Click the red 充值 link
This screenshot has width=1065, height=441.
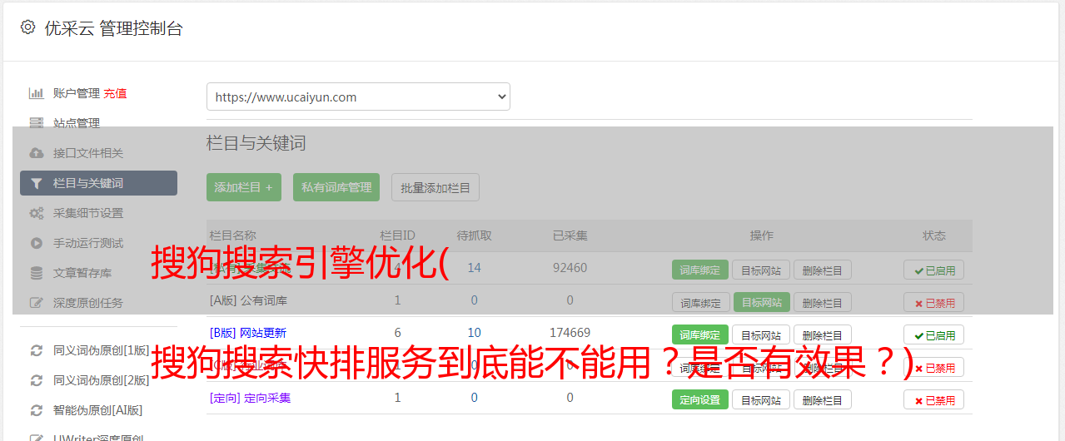116,93
